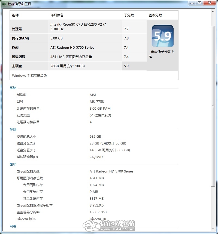This screenshot has width=218, height=234.
Task: Click the 图形 section heading
Action: click(13, 164)
